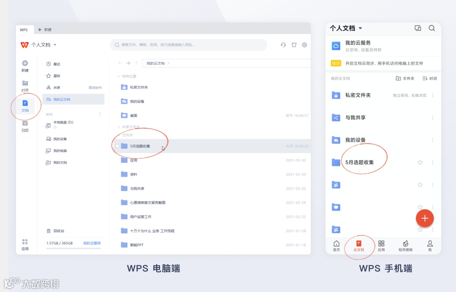
Task: Click the 我的云服务 link near storage
Action: point(92,243)
